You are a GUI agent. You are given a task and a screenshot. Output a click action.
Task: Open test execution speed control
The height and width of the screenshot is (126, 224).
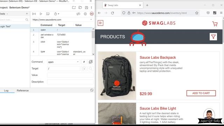57,14
